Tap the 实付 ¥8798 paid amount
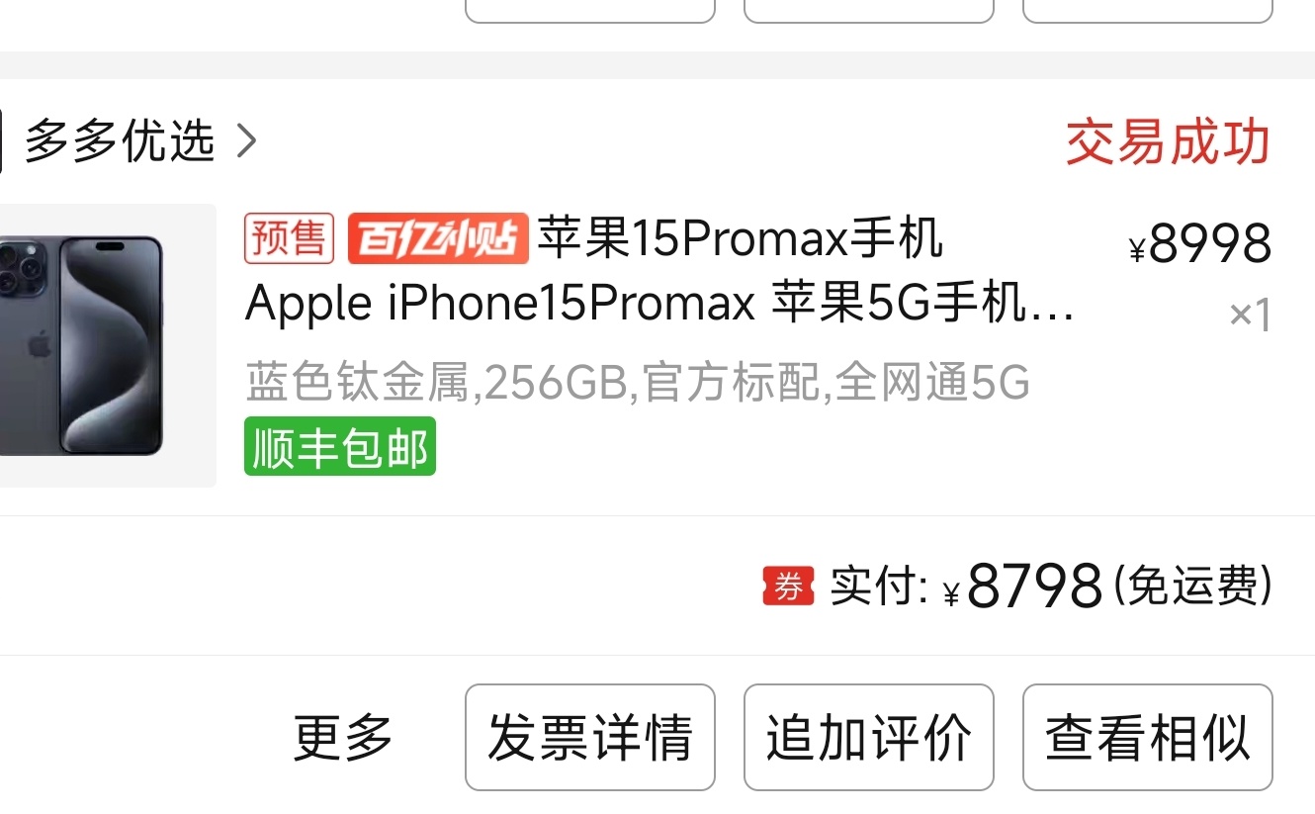The height and width of the screenshot is (814, 1315). tap(966, 586)
